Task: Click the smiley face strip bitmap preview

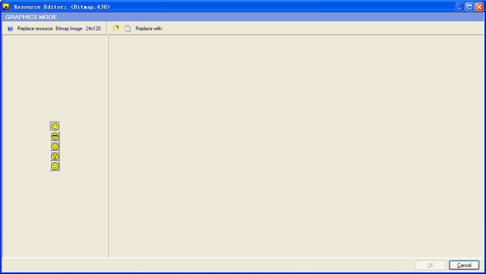Action: point(55,146)
